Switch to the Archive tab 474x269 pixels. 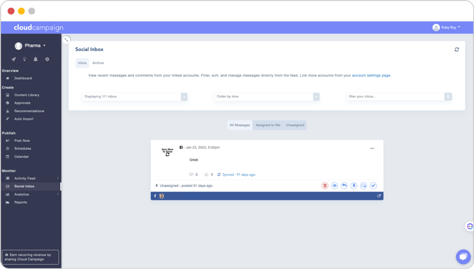pos(98,63)
